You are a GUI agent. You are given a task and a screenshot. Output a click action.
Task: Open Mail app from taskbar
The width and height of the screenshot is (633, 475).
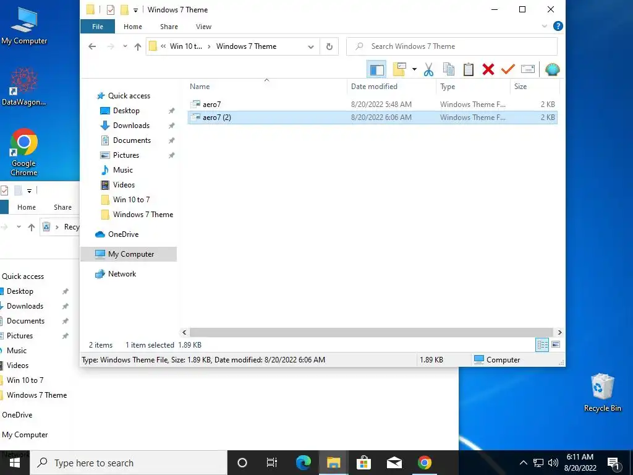click(x=394, y=463)
